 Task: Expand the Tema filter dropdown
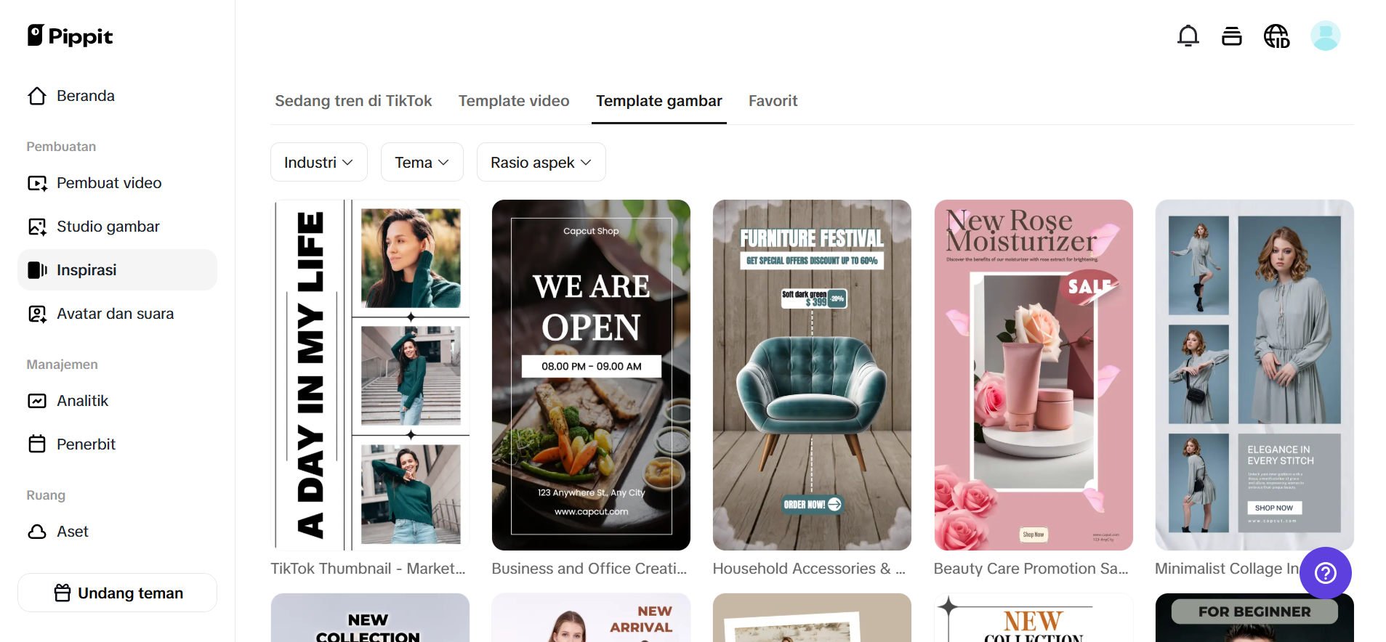coord(422,162)
